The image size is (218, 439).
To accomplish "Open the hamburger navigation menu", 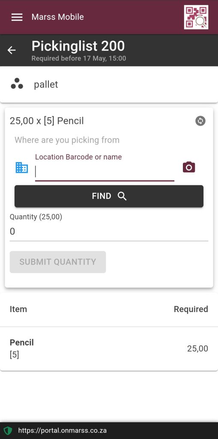I will (17, 17).
